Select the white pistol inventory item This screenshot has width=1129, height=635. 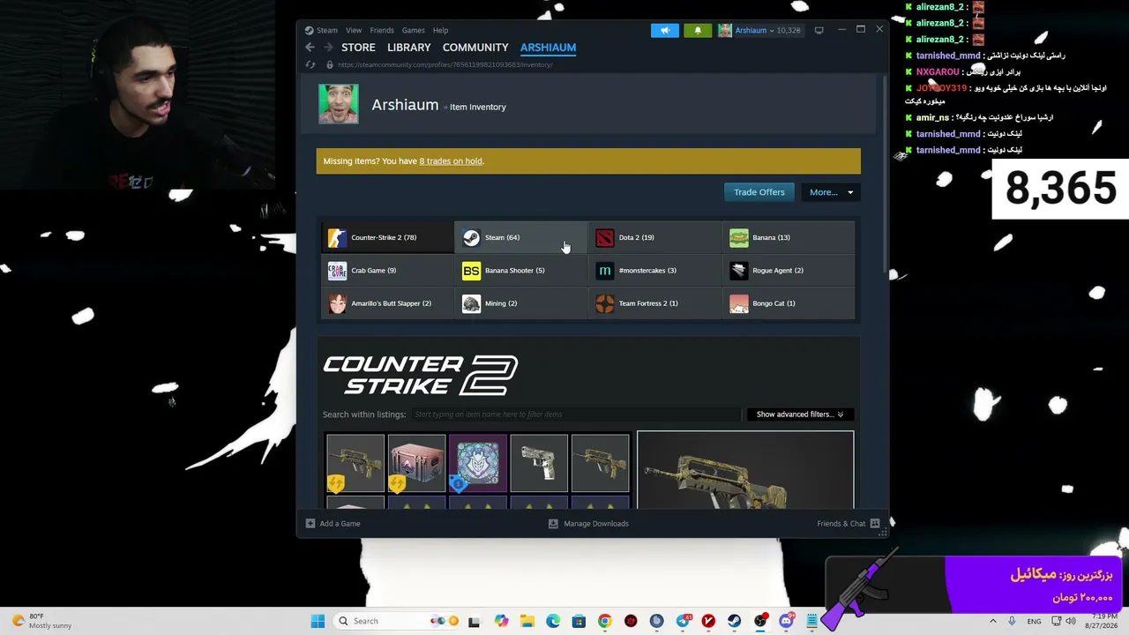click(539, 463)
